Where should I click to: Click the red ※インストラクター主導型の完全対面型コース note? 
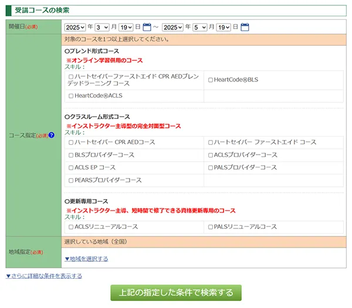coord(123,126)
